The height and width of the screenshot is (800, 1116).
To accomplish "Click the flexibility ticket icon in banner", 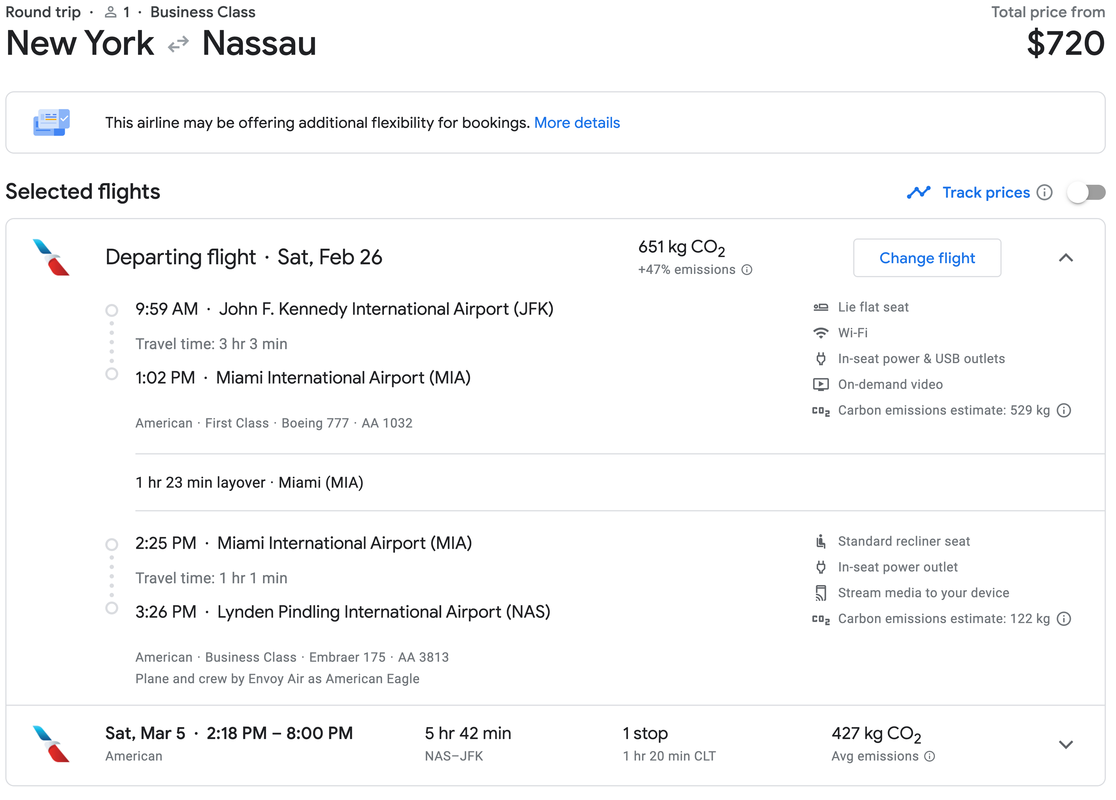I will pyautogui.click(x=52, y=122).
